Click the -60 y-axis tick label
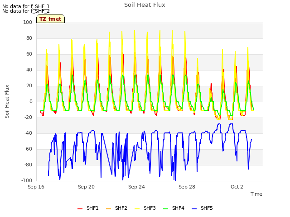The image size is (290, 217). click(x=29, y=149)
